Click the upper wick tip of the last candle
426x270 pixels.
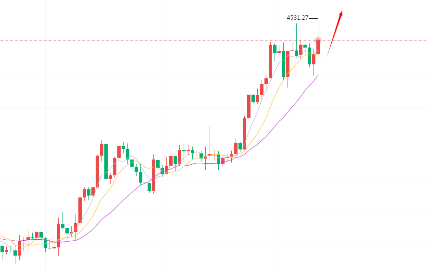pos(318,19)
